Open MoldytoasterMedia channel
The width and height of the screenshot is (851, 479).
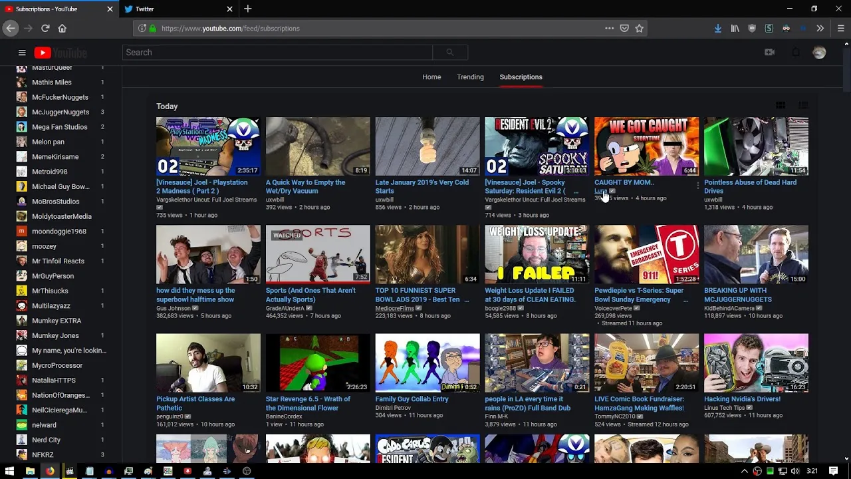(x=61, y=216)
